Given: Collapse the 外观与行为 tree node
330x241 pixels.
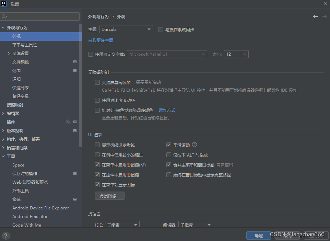Looking at the screenshot, I should (x=3, y=27).
